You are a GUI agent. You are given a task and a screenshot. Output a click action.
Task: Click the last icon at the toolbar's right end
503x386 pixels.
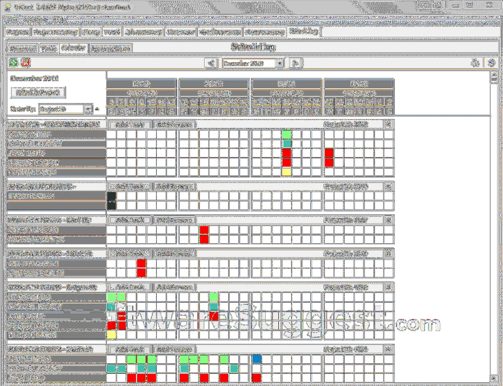coord(491,63)
